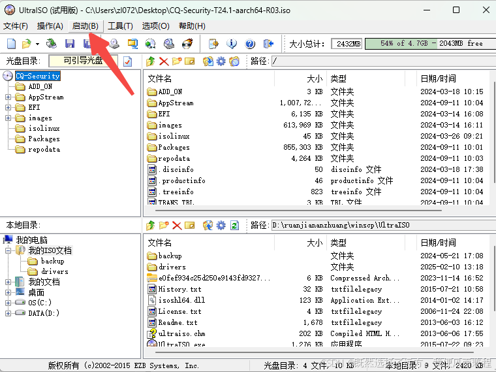Expand the 桌面 tree node
496x372 pixels.
pyautogui.click(x=8, y=292)
